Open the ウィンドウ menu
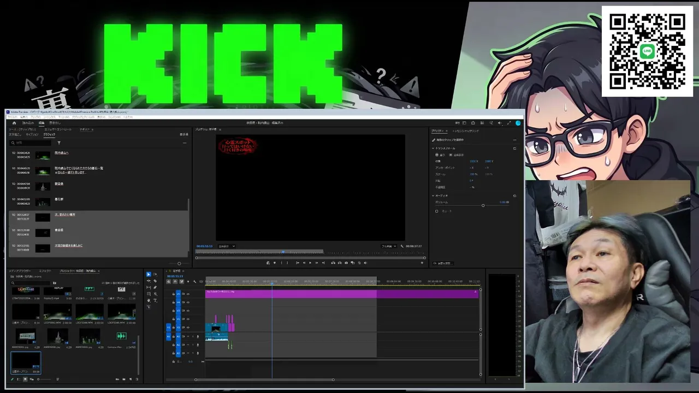This screenshot has height=393, width=699. tap(114, 117)
